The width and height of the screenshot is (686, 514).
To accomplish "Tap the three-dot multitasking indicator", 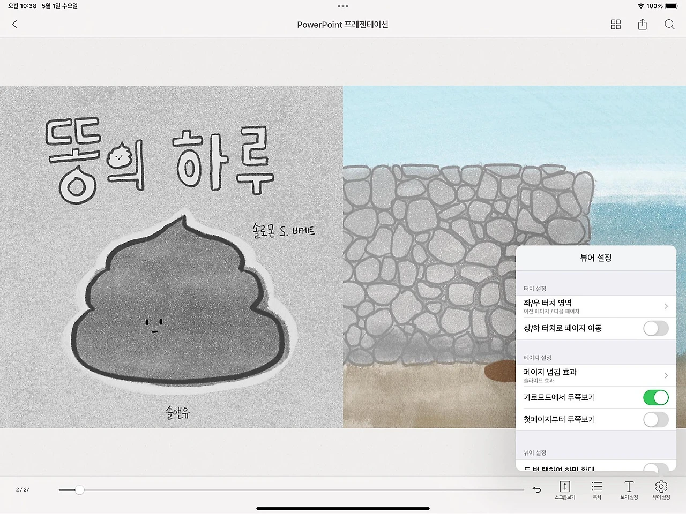I will (343, 6).
